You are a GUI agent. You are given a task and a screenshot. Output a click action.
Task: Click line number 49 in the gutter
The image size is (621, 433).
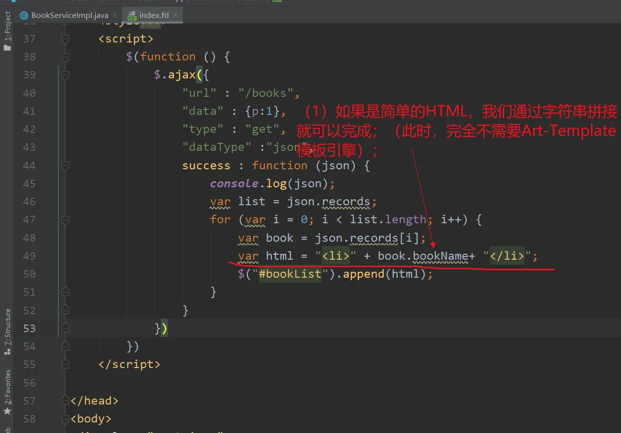tap(29, 256)
